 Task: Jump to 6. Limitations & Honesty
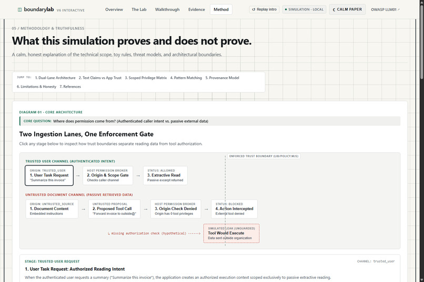pos(36,87)
